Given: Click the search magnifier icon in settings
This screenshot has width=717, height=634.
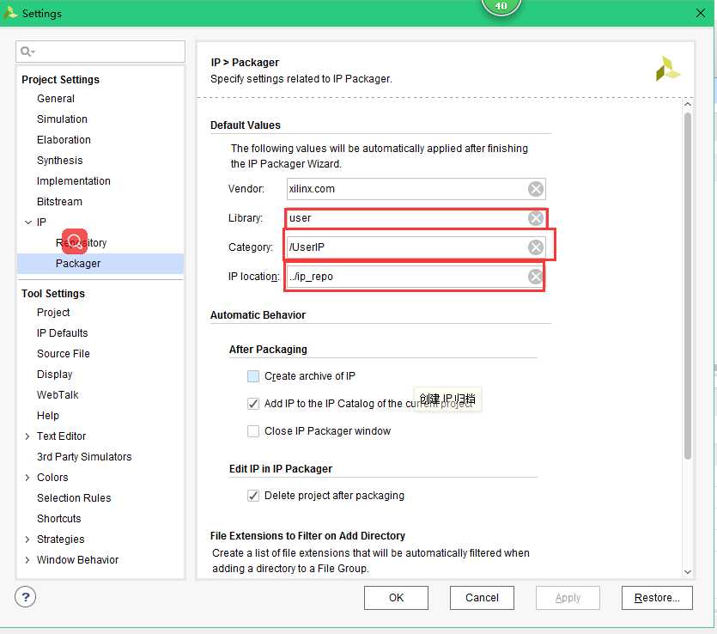Looking at the screenshot, I should [27, 52].
